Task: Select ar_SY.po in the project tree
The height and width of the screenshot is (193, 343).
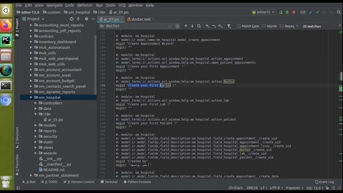Action: point(54,120)
